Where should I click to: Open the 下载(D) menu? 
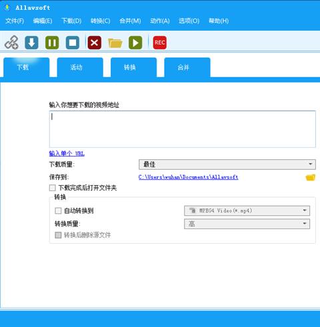pos(71,21)
